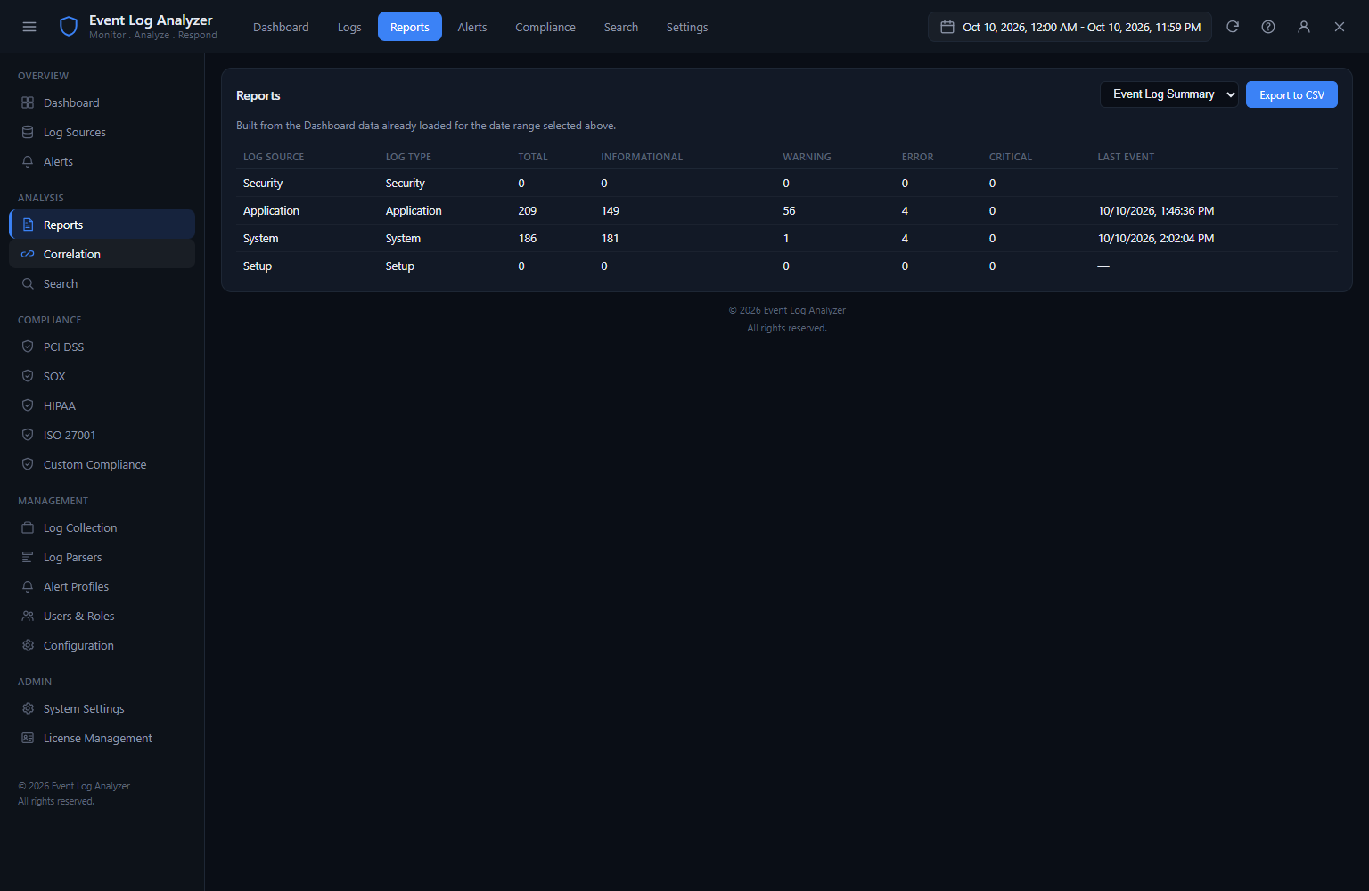Click the System Settings gear icon
1369x891 pixels.
[x=28, y=708]
